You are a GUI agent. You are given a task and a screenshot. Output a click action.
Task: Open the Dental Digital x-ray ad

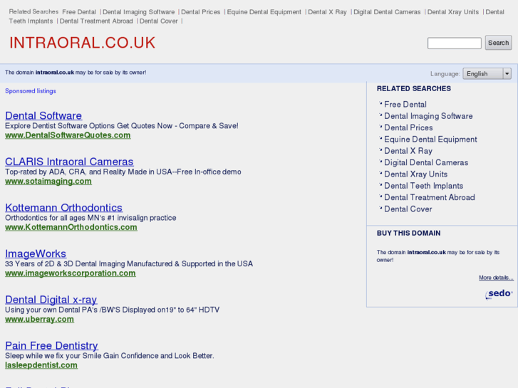51,299
